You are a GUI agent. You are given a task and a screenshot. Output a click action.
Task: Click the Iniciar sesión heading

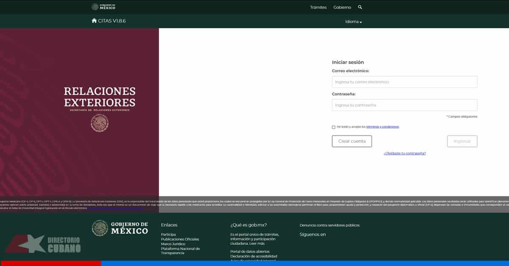[x=348, y=62]
